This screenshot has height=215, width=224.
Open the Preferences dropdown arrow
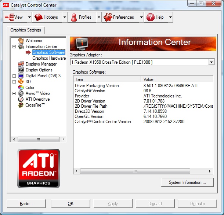pos(141,17)
